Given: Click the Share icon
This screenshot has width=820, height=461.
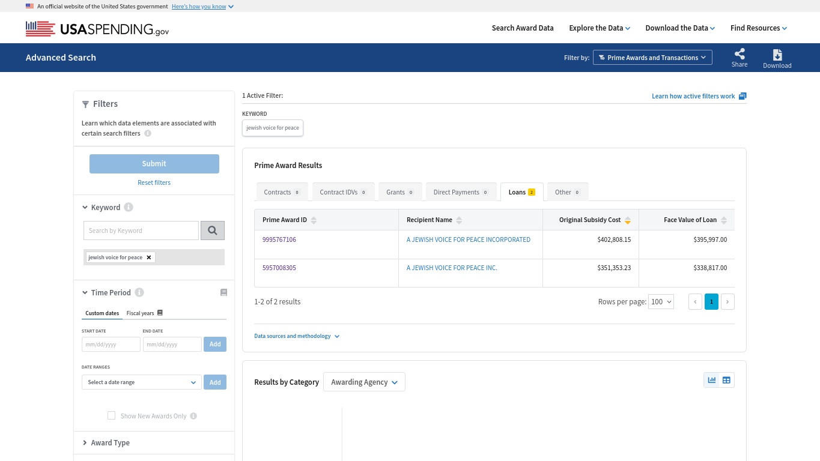Looking at the screenshot, I should click(740, 53).
